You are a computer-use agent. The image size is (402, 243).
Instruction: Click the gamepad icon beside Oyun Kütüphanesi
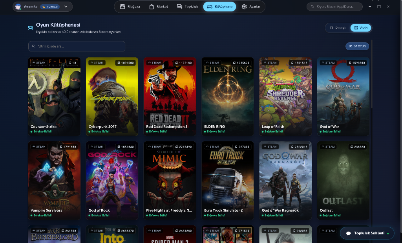[x=30, y=28]
